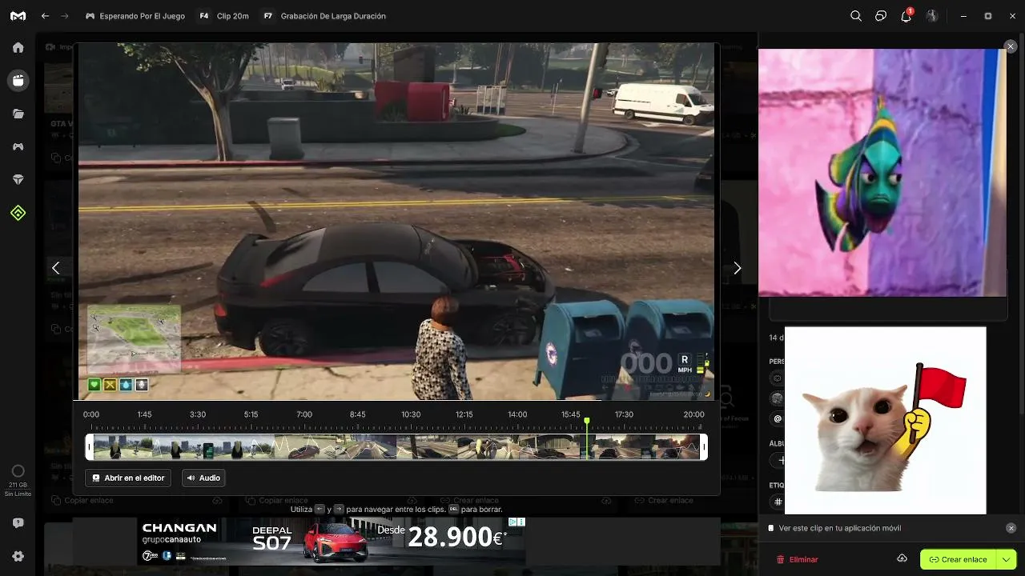Click 'Ver este clip en tu aplicación móvil'
This screenshot has height=576, width=1025.
point(840,528)
